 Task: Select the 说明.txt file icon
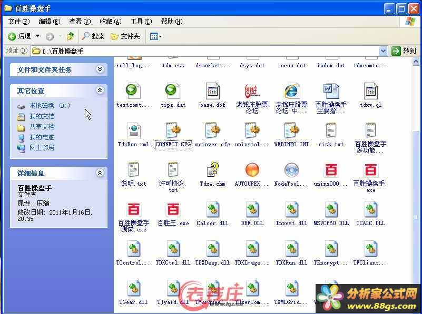click(x=133, y=170)
